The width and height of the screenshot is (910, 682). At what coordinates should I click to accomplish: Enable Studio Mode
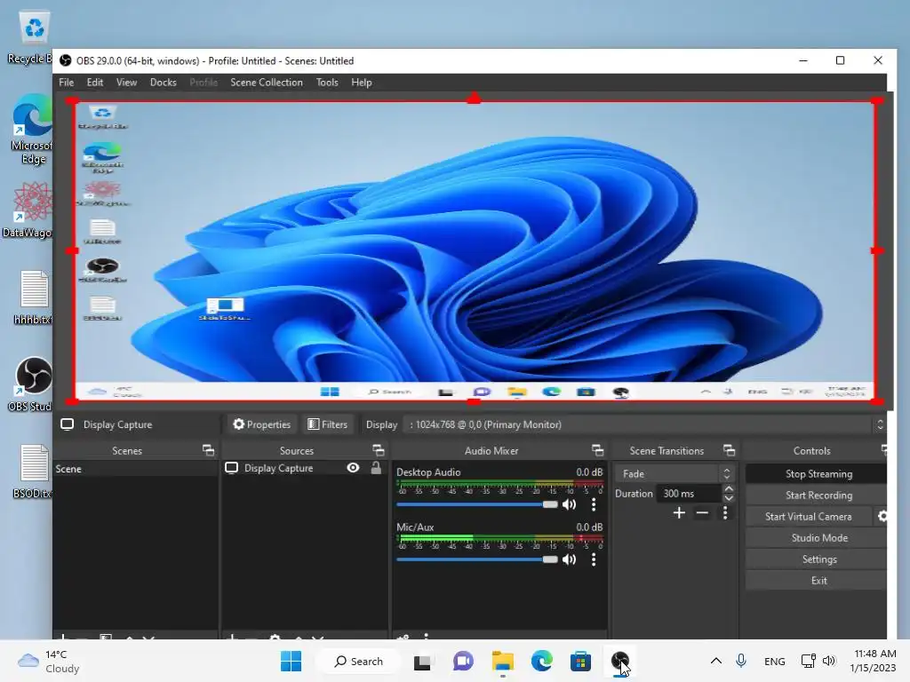pos(817,537)
